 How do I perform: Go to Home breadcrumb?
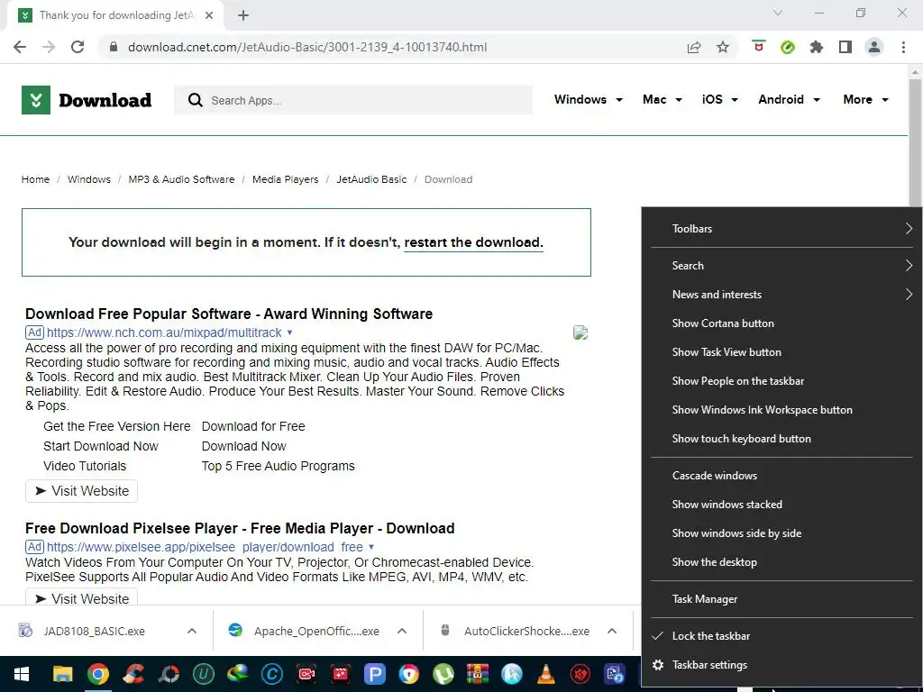click(35, 179)
